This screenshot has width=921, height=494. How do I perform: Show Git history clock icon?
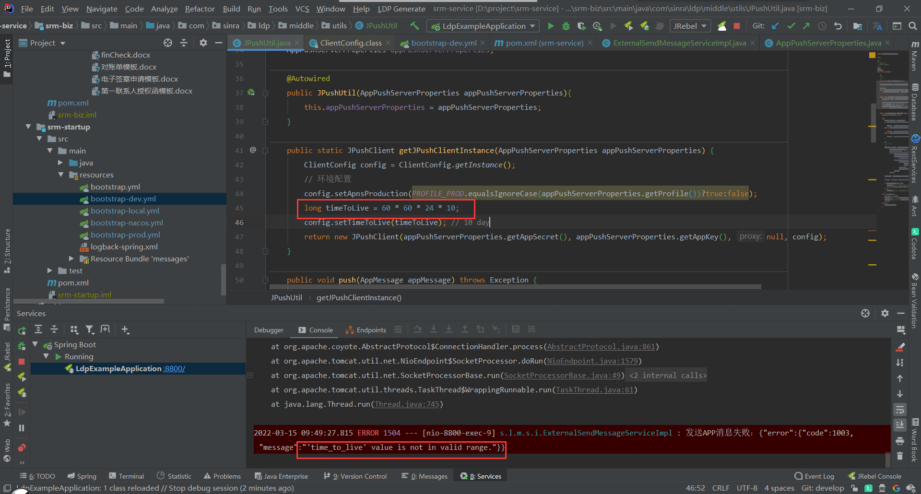click(822, 26)
